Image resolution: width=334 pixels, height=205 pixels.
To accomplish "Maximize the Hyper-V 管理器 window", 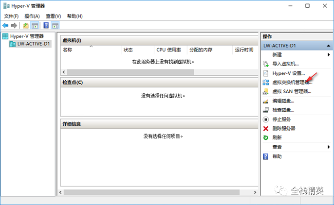I will point(307,6).
